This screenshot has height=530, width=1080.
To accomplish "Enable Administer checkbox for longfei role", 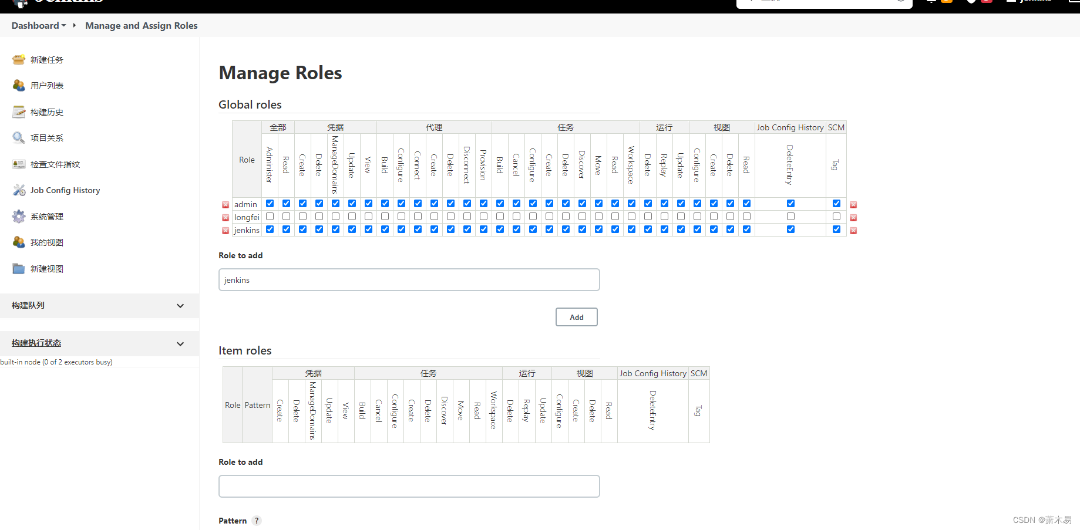I will (x=270, y=216).
